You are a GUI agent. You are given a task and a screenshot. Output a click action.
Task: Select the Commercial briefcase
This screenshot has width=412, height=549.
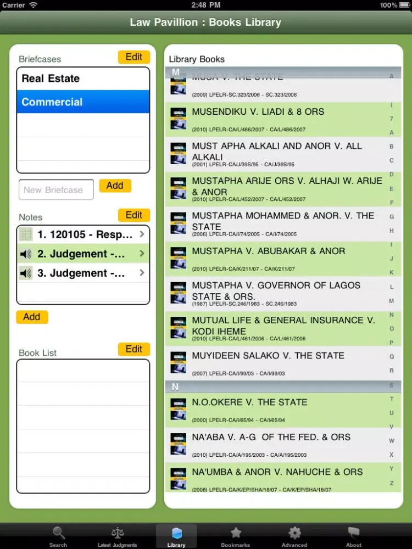click(x=83, y=102)
